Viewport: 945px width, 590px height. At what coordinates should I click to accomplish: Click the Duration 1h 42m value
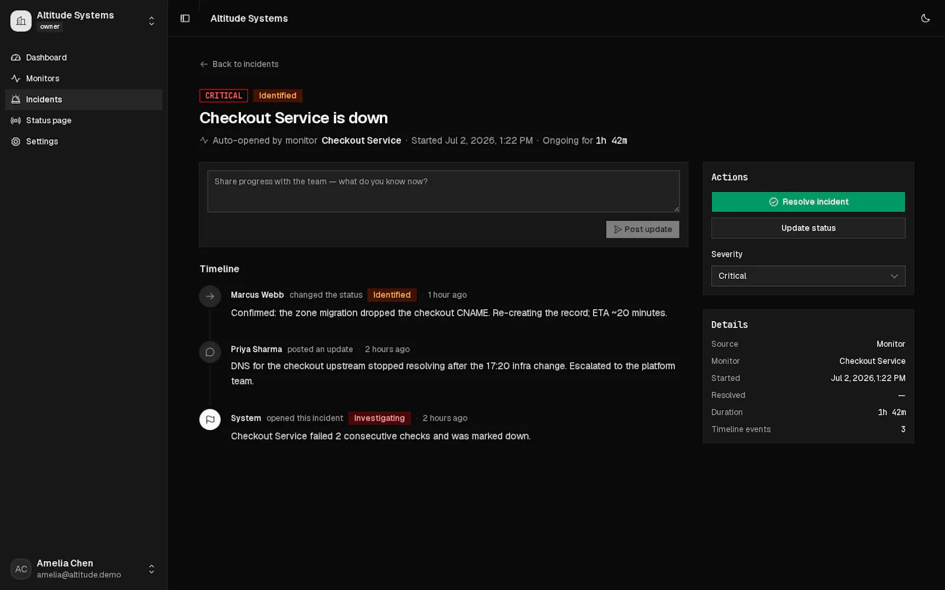click(891, 412)
